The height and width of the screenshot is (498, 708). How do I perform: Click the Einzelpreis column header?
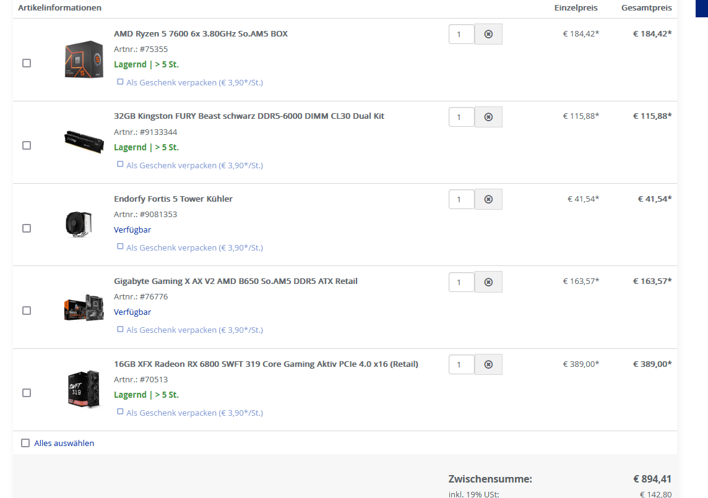point(576,7)
